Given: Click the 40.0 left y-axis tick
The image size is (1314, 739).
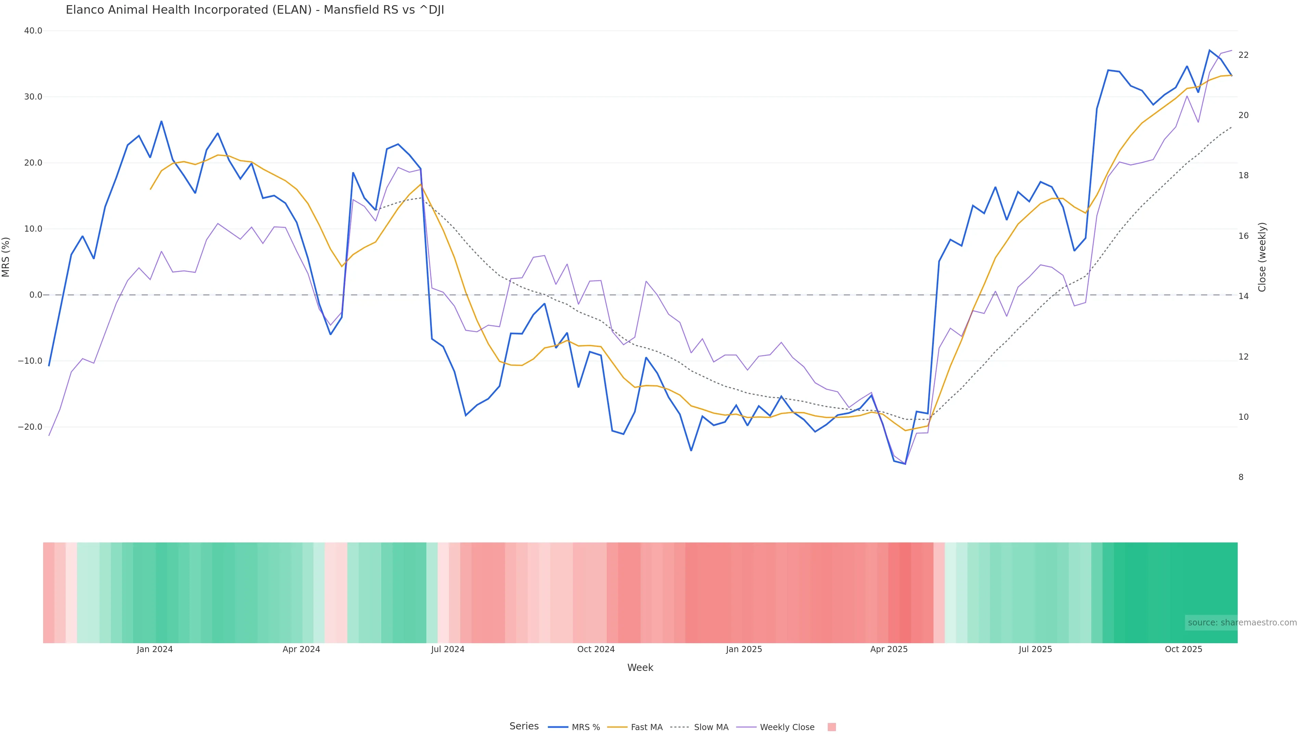Looking at the screenshot, I should 33,30.
